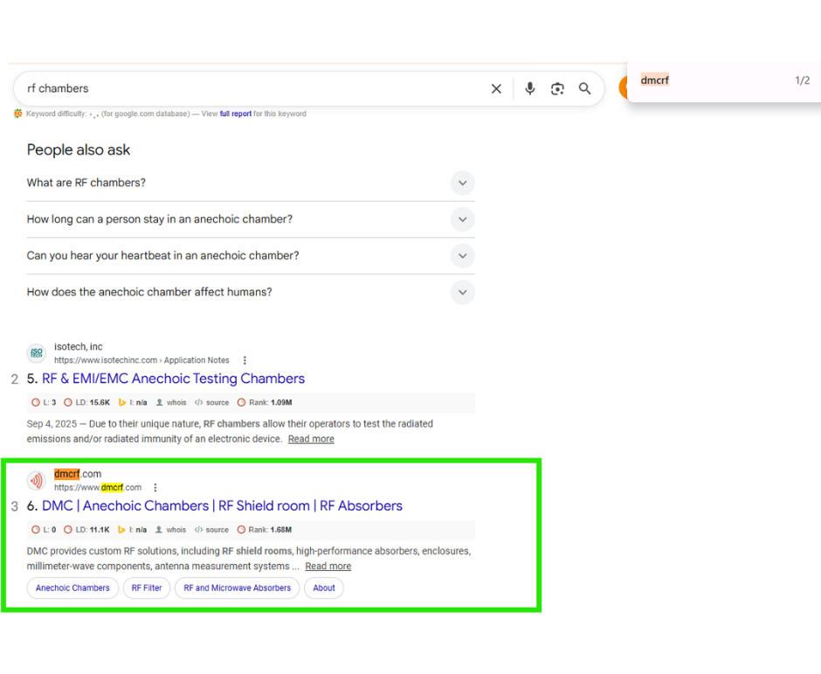Open the Anechoic Chambers sitelink chip

tap(72, 588)
